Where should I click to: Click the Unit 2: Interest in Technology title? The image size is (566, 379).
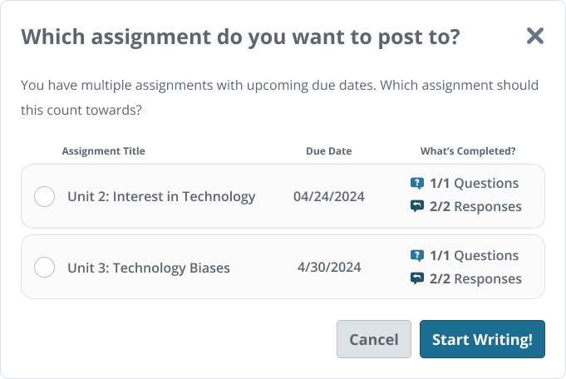pos(161,197)
